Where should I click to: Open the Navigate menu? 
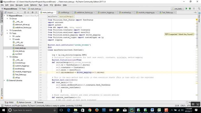[19, 5]
